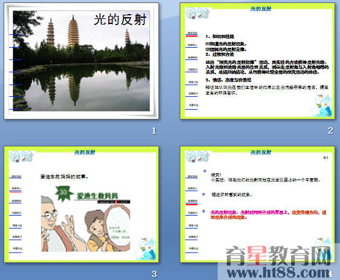
Task: Click the cartoon logo icon on slide 2
Action: [198, 13]
